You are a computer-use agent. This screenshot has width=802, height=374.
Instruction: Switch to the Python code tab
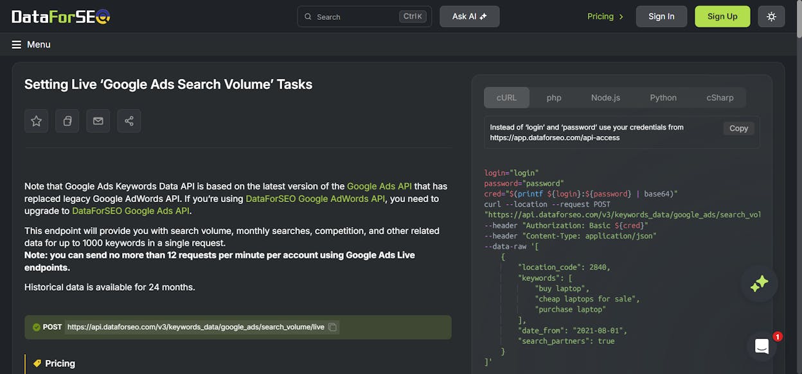pyautogui.click(x=663, y=98)
